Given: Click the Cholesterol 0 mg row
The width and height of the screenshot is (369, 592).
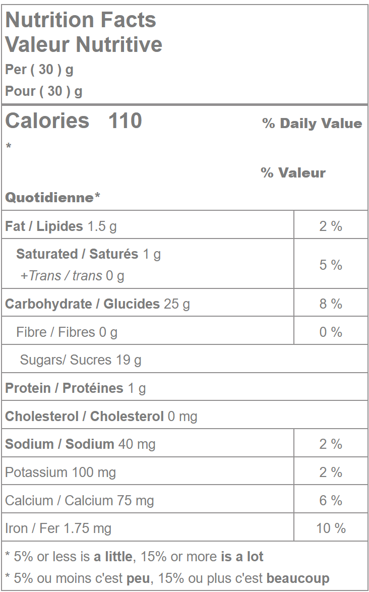Looking at the screenshot, I should [x=101, y=417].
